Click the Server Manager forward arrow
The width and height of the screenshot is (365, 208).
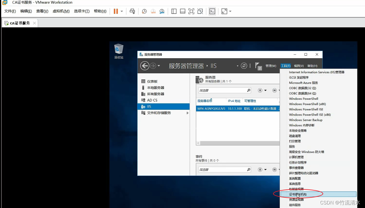(x=153, y=66)
